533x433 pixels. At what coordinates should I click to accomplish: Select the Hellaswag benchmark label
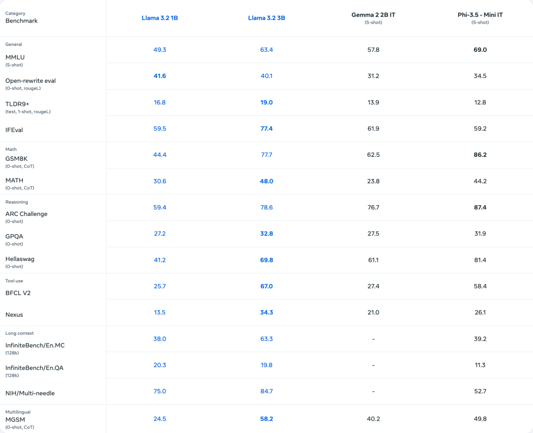coord(20,259)
